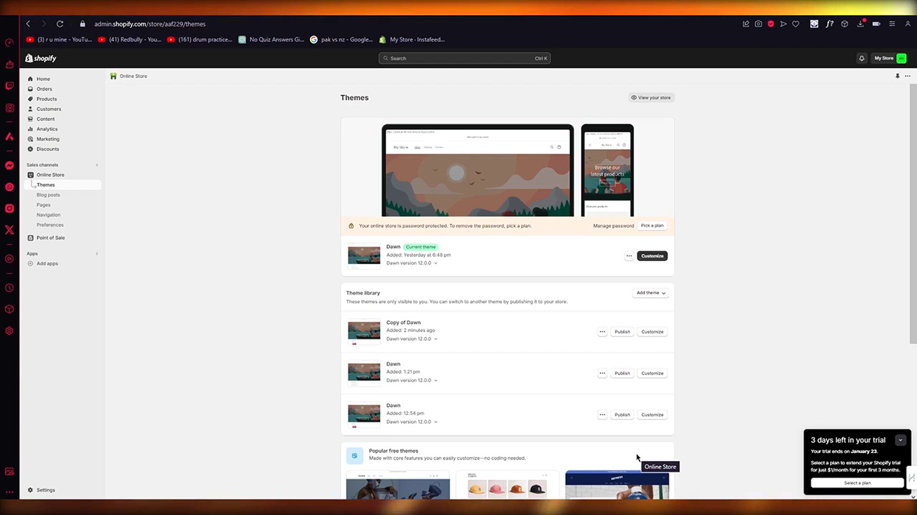Publish the Copy of Dawn theme
The width and height of the screenshot is (917, 515).
[622, 332]
